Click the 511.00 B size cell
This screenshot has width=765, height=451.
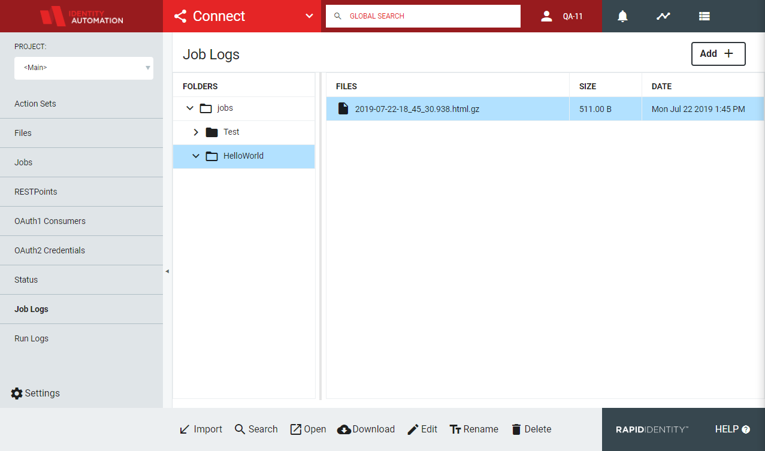point(606,109)
